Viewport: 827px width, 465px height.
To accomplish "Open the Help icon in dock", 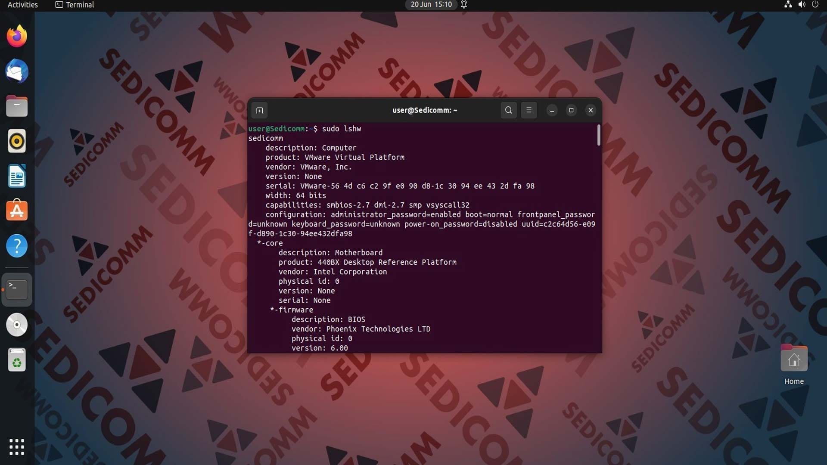I will pos(17,246).
